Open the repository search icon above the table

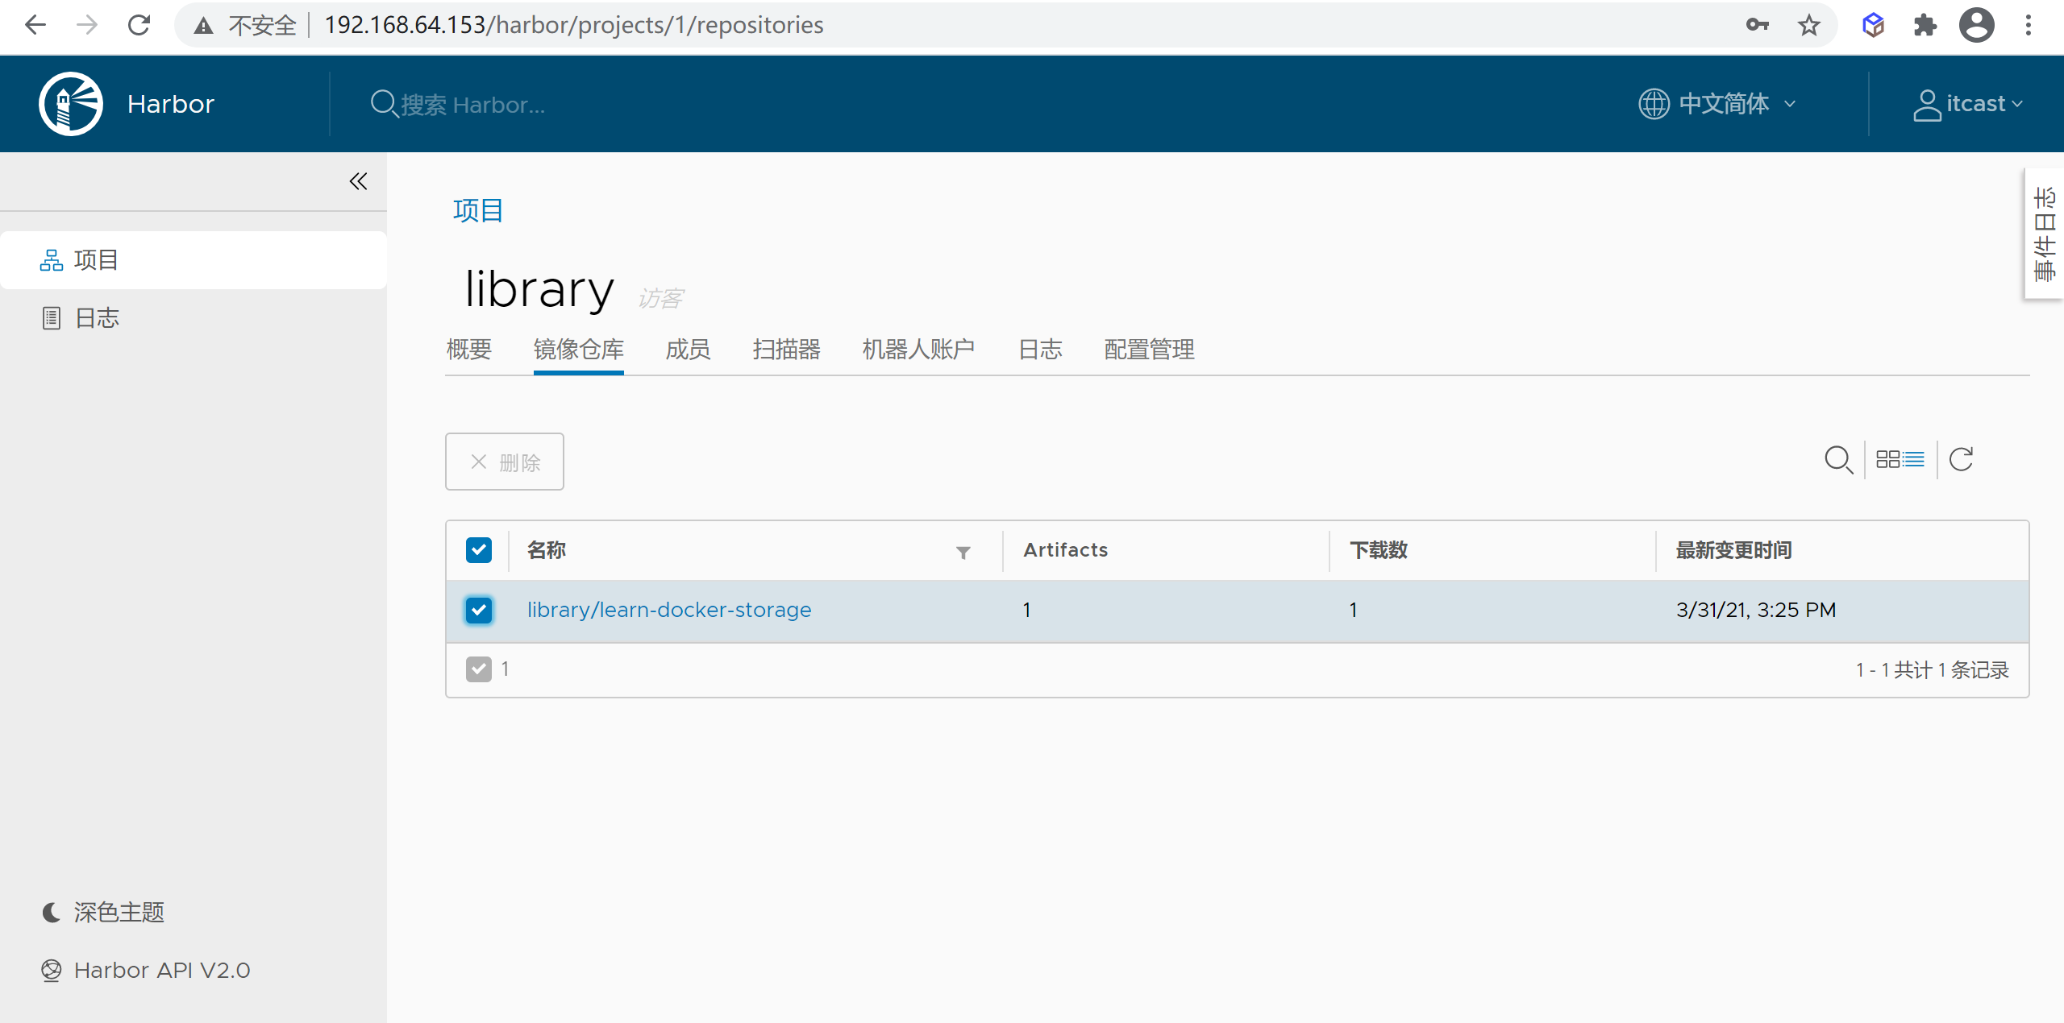coord(1839,460)
